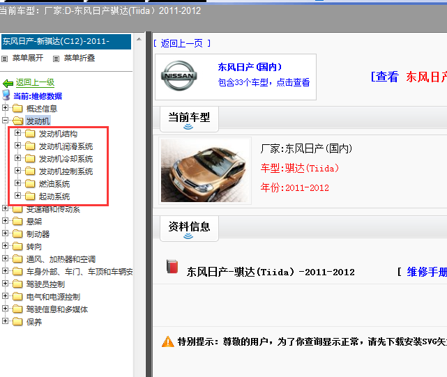
Task: Click 东风日产-骐达(Tiida)-2011-2012 document title
Action: 271,272
